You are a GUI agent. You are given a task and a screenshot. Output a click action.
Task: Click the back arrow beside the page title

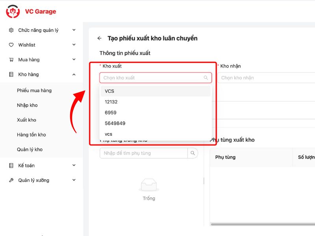pyautogui.click(x=99, y=38)
